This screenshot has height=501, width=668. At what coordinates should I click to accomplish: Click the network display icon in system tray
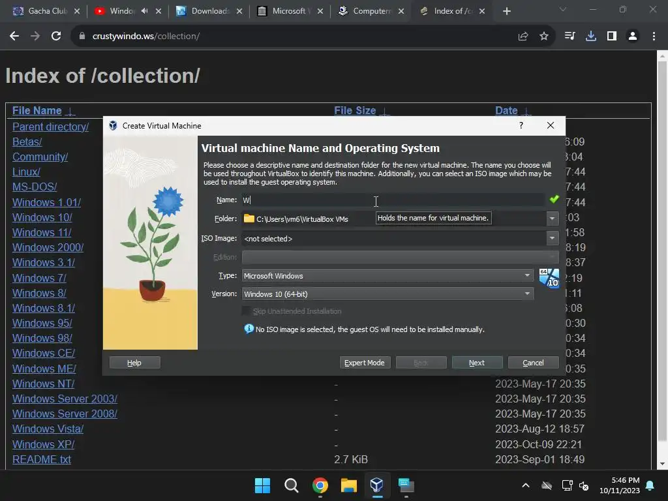pyautogui.click(x=567, y=485)
